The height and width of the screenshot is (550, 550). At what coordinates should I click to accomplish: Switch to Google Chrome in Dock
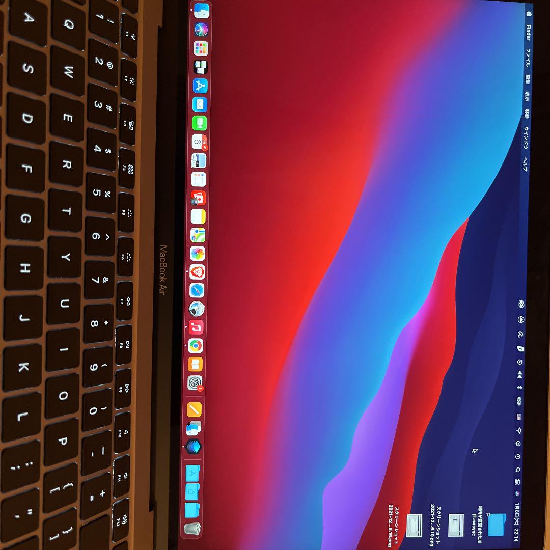196,346
